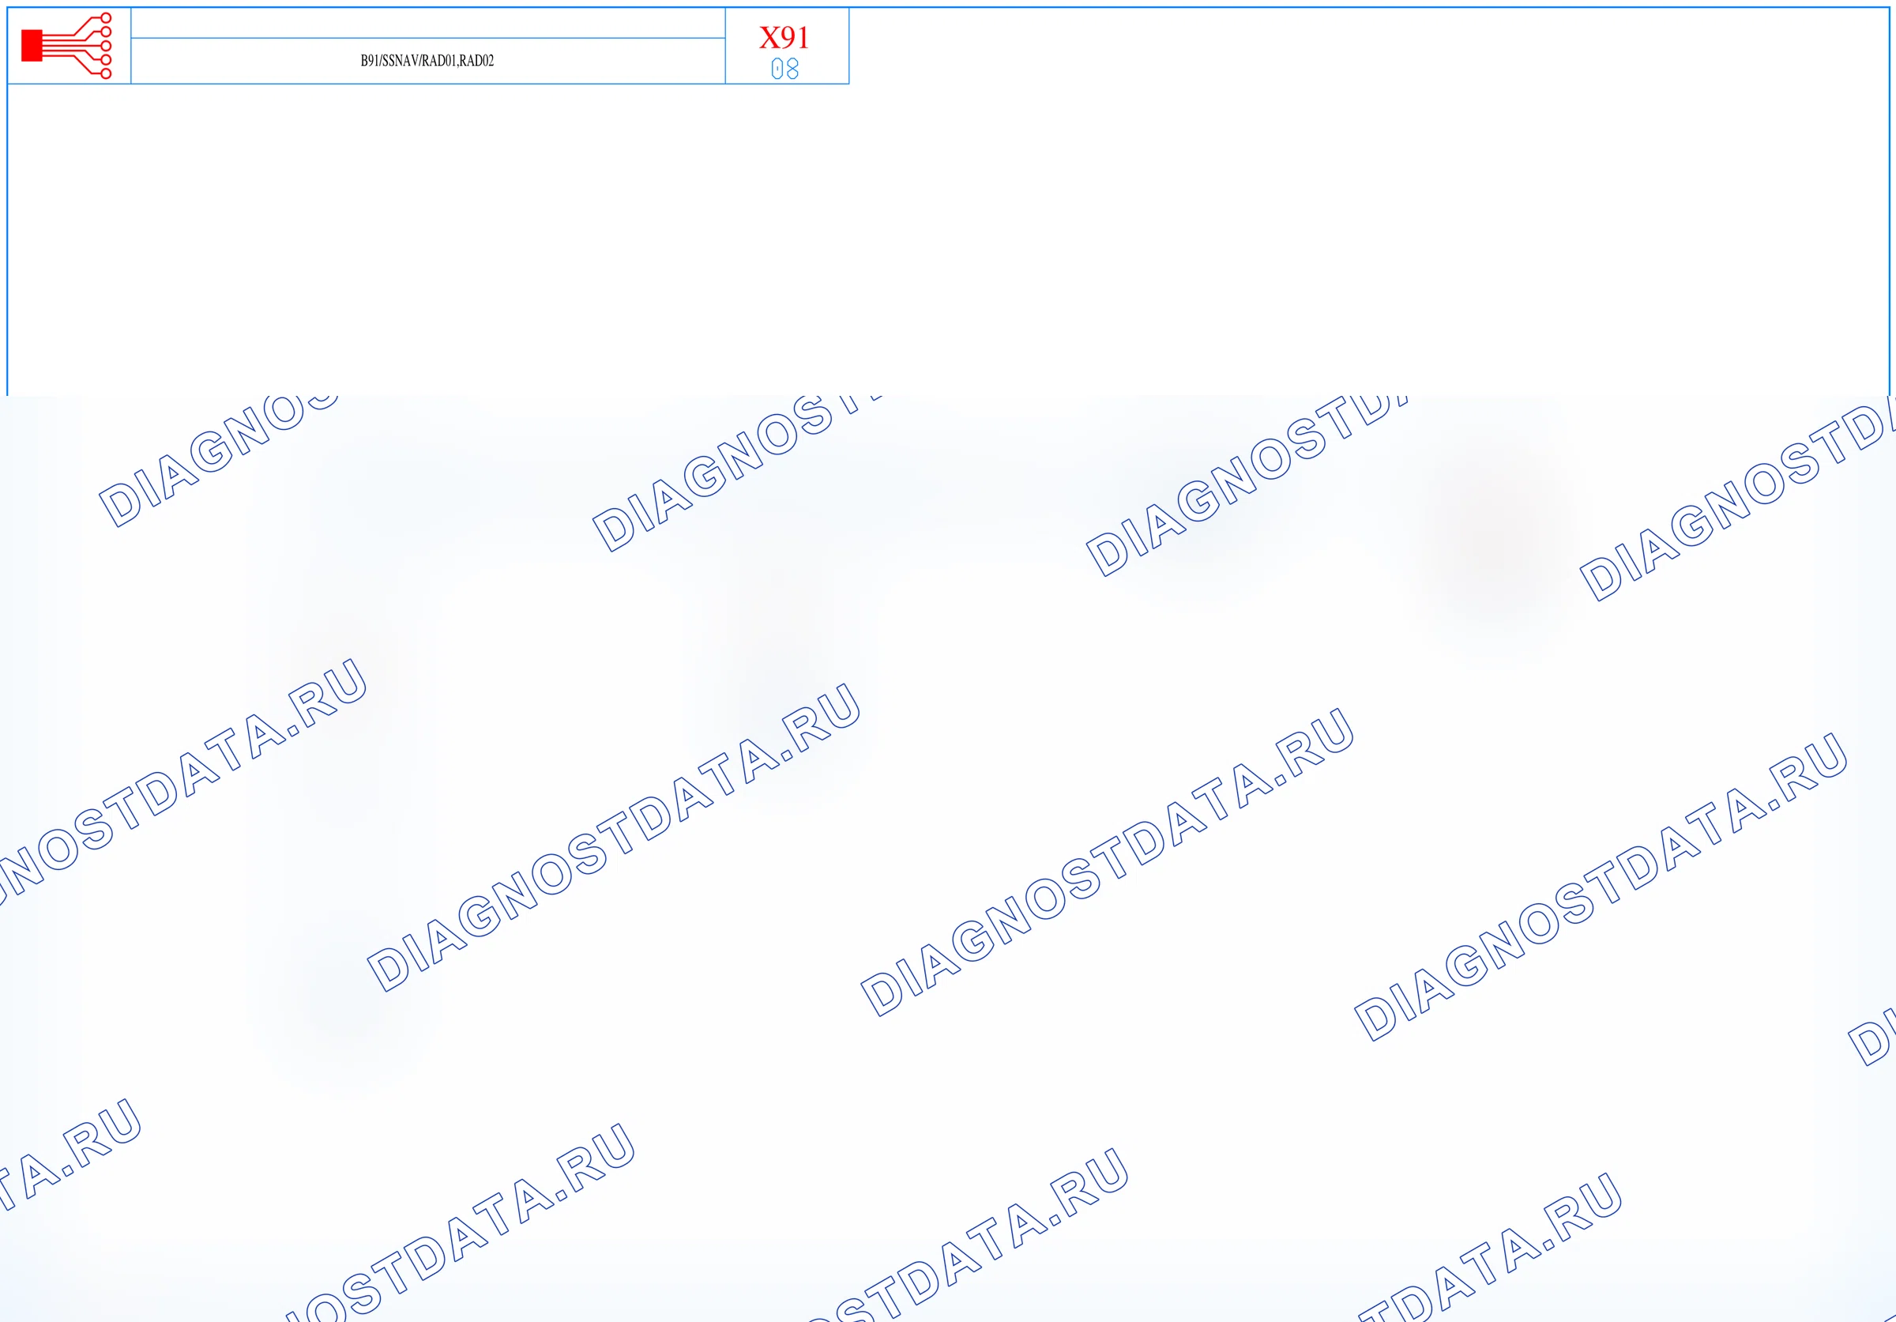This screenshot has width=1896, height=1322.
Task: Click RAD01 in the header title
Action: coord(438,60)
